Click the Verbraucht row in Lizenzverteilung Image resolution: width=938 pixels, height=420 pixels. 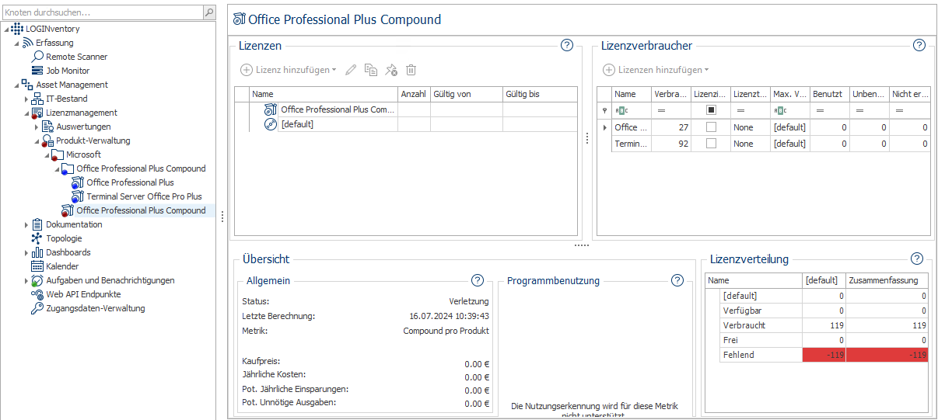click(x=817, y=325)
